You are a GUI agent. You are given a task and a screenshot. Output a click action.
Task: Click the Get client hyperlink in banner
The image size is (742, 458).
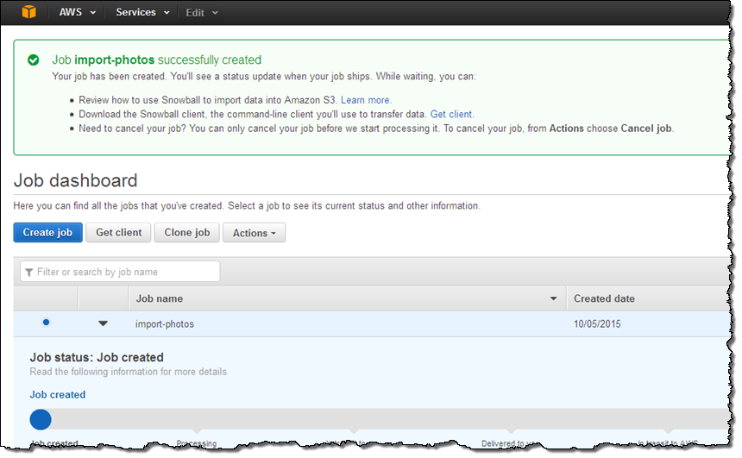[x=451, y=114]
